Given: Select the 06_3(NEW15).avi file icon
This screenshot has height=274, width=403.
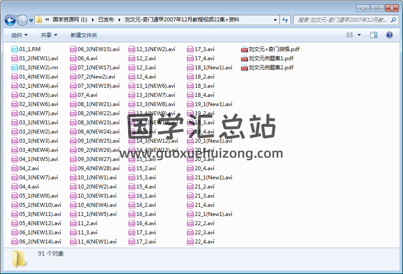Looking at the screenshot, I should pos(73,49).
